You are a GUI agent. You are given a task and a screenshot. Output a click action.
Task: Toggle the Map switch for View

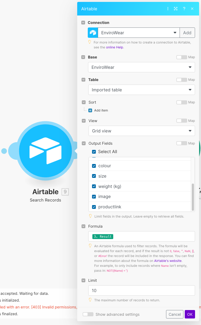[181, 121]
